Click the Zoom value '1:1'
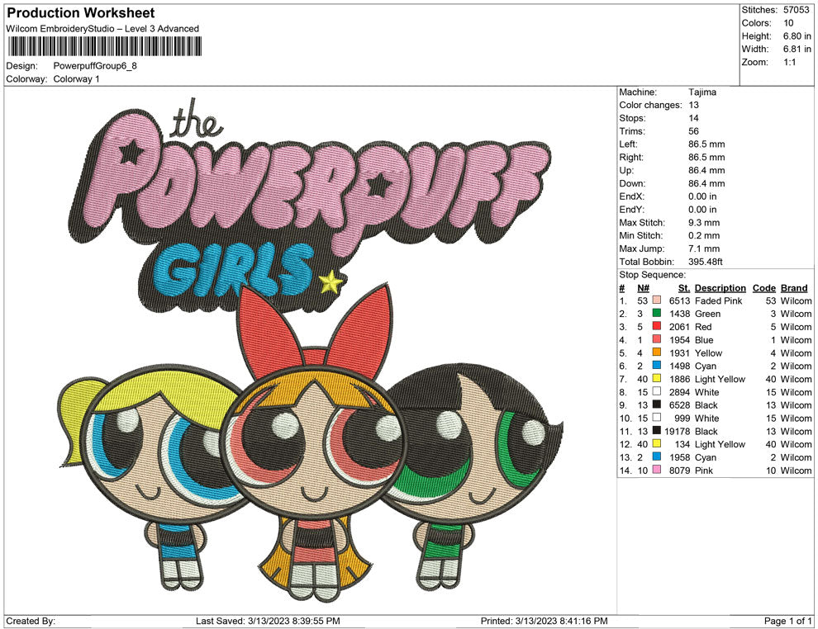This screenshot has height=629, width=818. (x=789, y=62)
